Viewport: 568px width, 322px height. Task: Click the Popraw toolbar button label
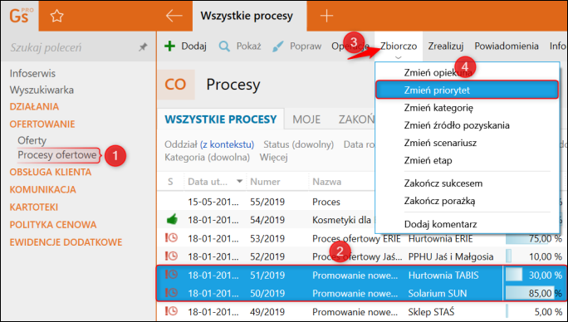(x=306, y=46)
